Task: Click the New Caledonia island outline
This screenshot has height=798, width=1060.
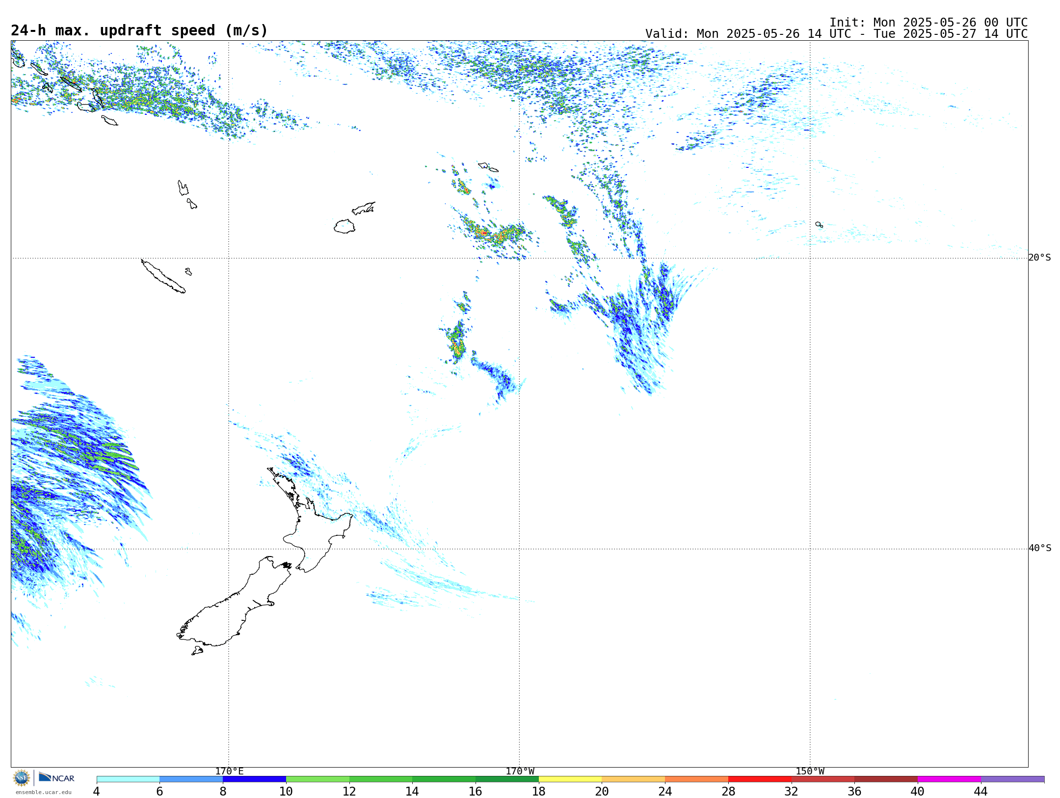Action: click(x=163, y=276)
